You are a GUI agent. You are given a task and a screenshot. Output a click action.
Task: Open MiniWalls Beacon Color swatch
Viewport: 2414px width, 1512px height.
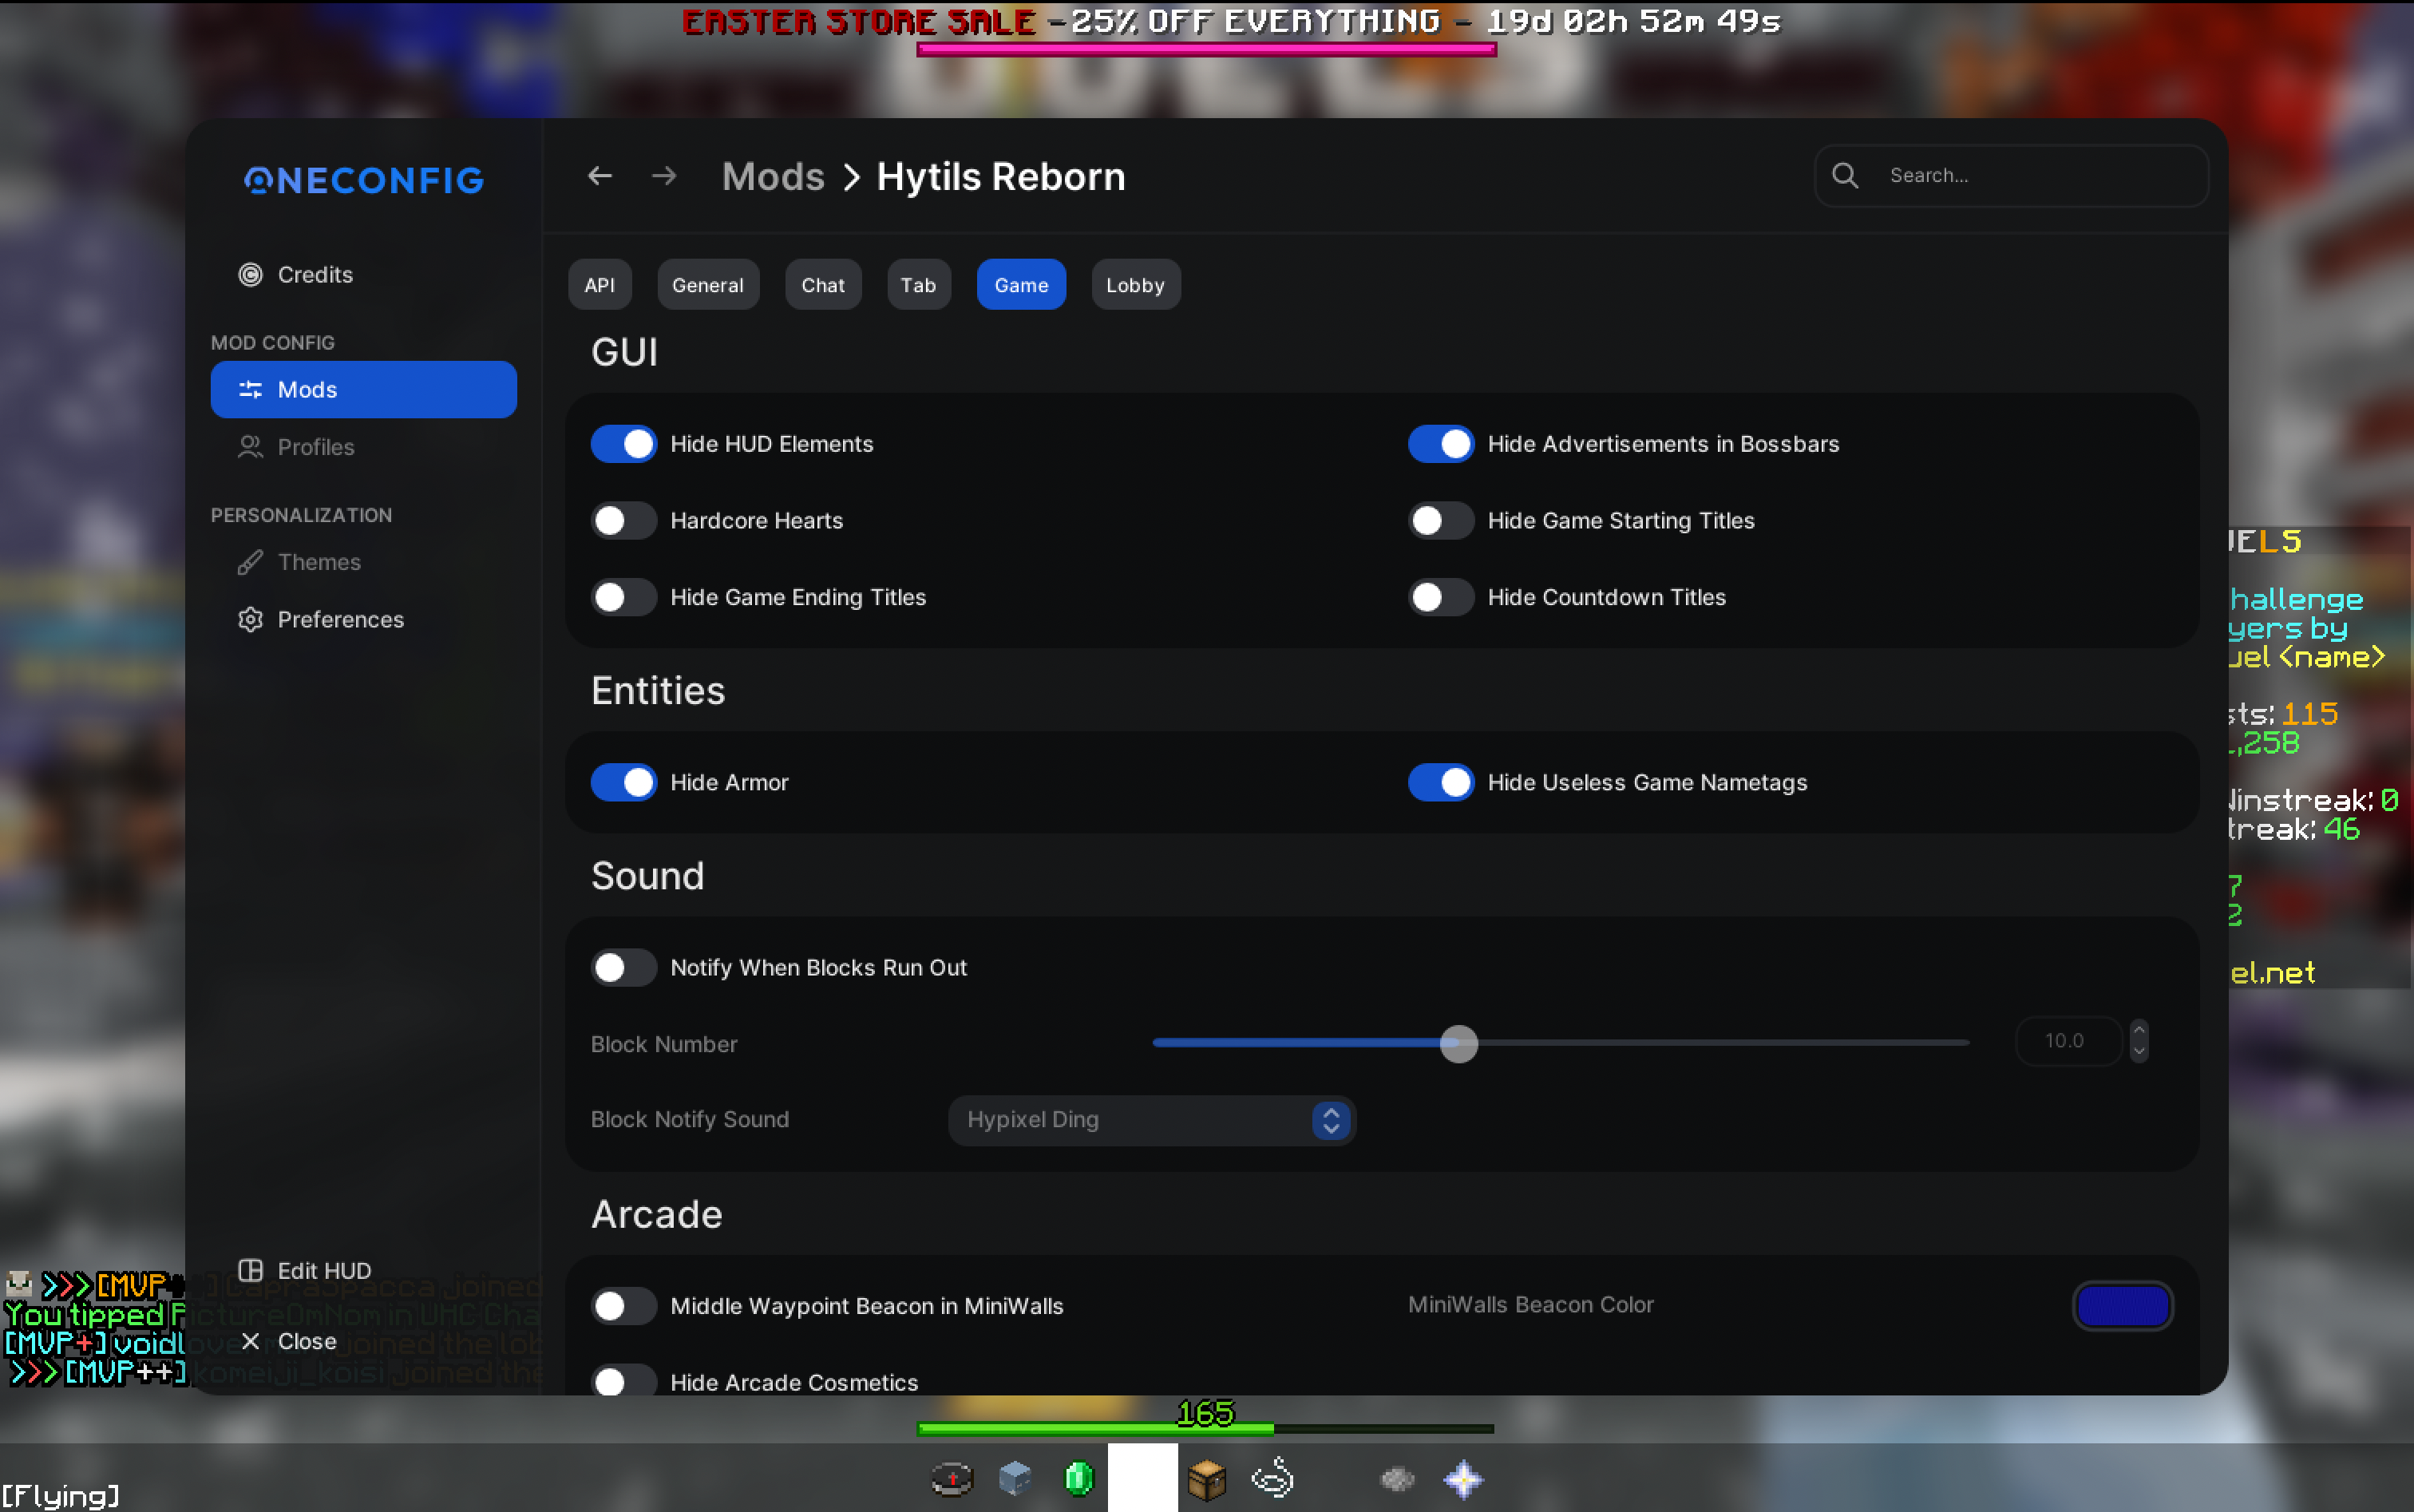[x=2122, y=1305]
